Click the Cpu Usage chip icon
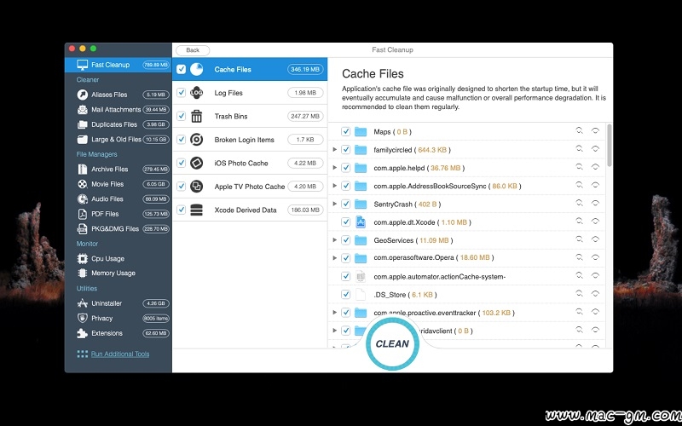Image resolution: width=682 pixels, height=426 pixels. 82,259
